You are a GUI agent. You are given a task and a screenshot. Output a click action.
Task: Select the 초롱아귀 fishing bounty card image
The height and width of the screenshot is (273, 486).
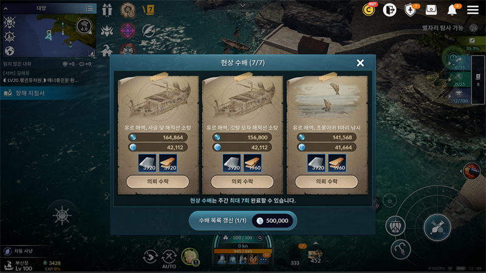pos(327,98)
